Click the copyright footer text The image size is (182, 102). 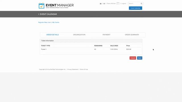tap(52, 69)
